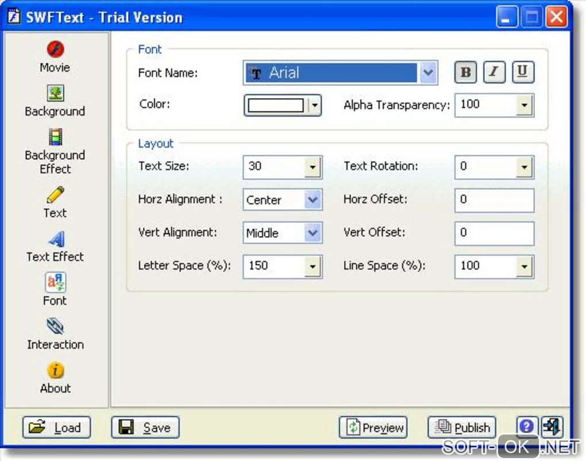Expand Vert Alignment combo box
The height and width of the screenshot is (461, 586).
(x=313, y=233)
